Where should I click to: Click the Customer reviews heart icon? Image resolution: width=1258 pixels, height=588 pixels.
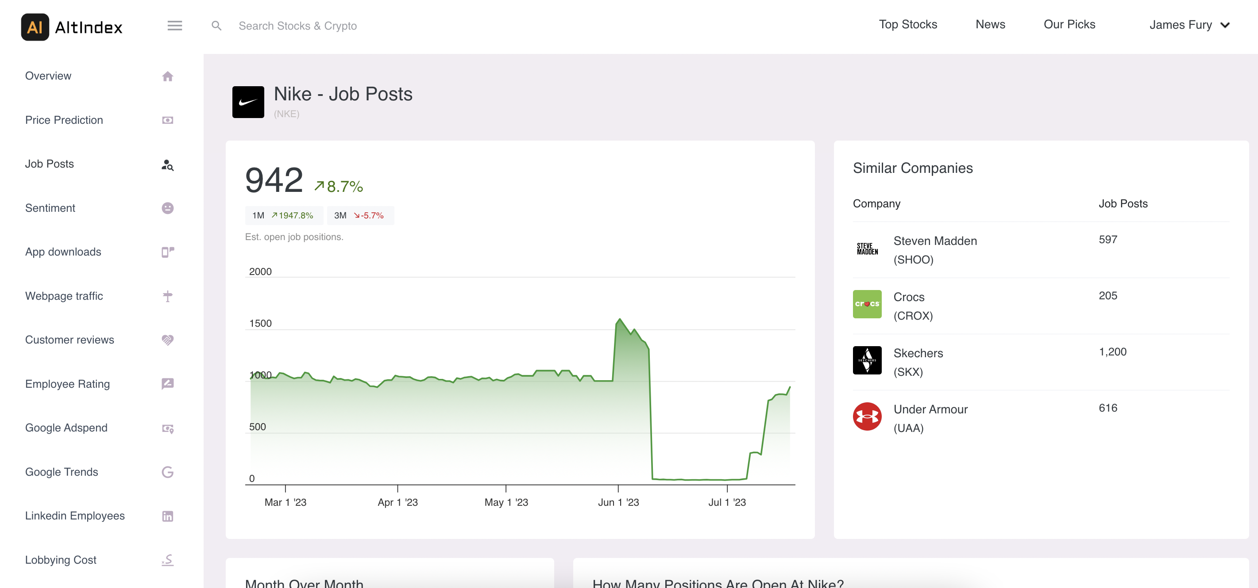tap(167, 340)
